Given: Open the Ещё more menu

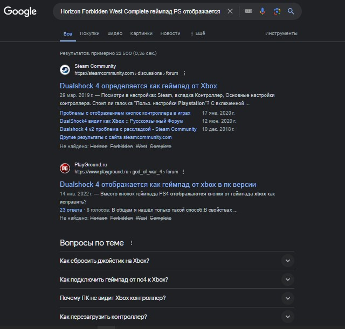Looking at the screenshot, I should 198,33.
